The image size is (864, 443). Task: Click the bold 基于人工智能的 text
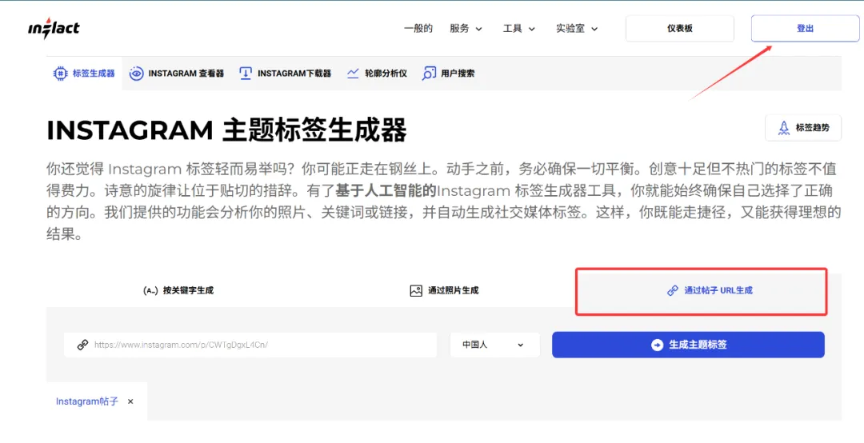pos(386,191)
